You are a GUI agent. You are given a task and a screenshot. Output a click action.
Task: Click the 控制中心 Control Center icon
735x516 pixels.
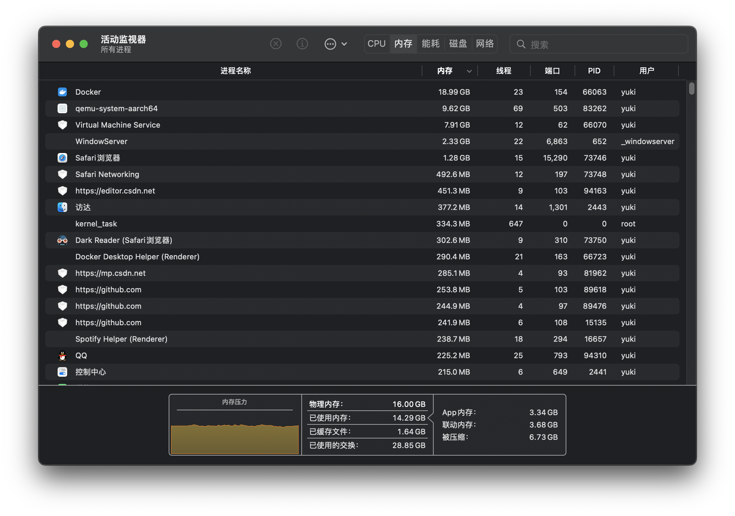click(x=63, y=372)
